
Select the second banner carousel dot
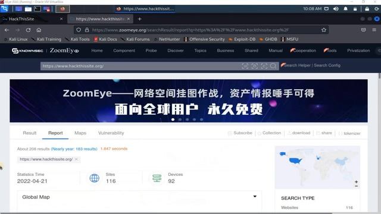tap(180, 119)
